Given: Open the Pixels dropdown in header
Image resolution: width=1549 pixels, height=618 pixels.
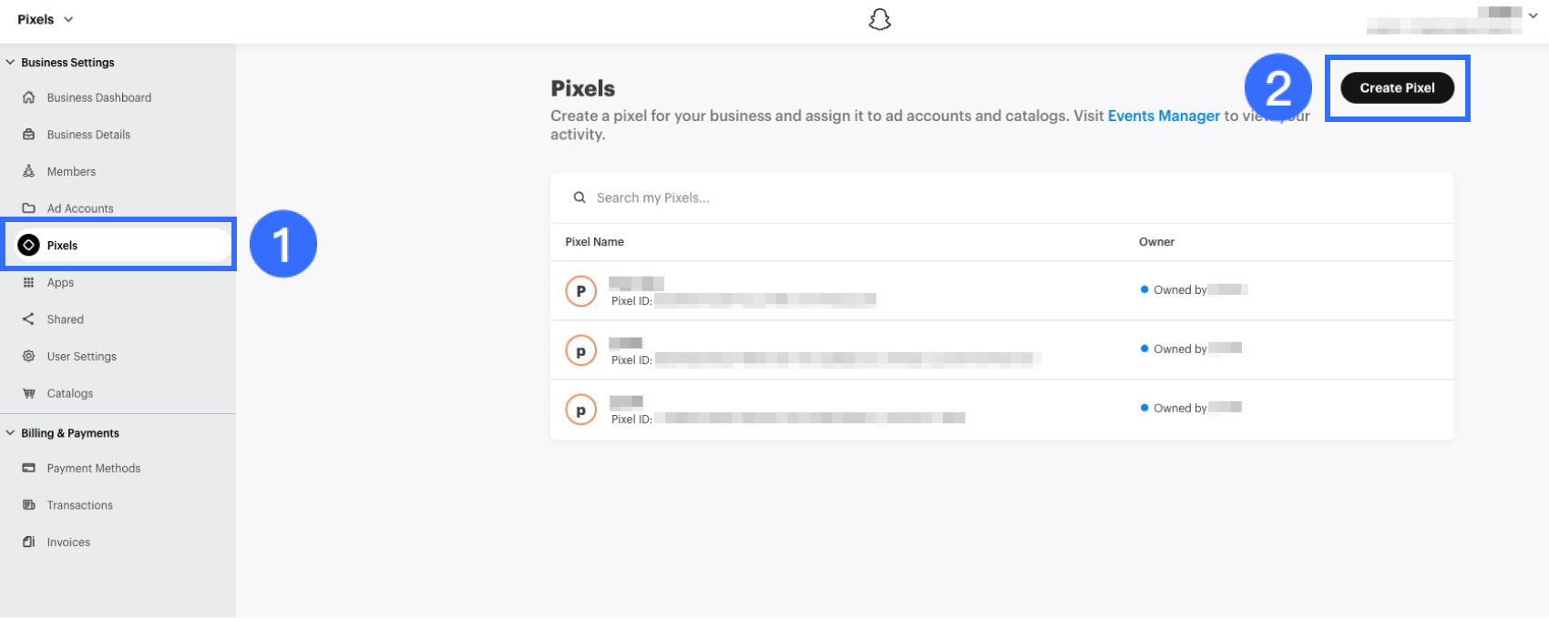Looking at the screenshot, I should tap(46, 19).
